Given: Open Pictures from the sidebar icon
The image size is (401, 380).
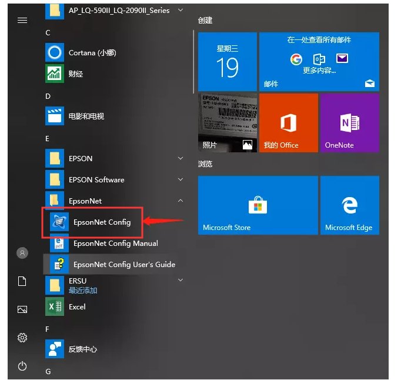Looking at the screenshot, I should [x=22, y=309].
